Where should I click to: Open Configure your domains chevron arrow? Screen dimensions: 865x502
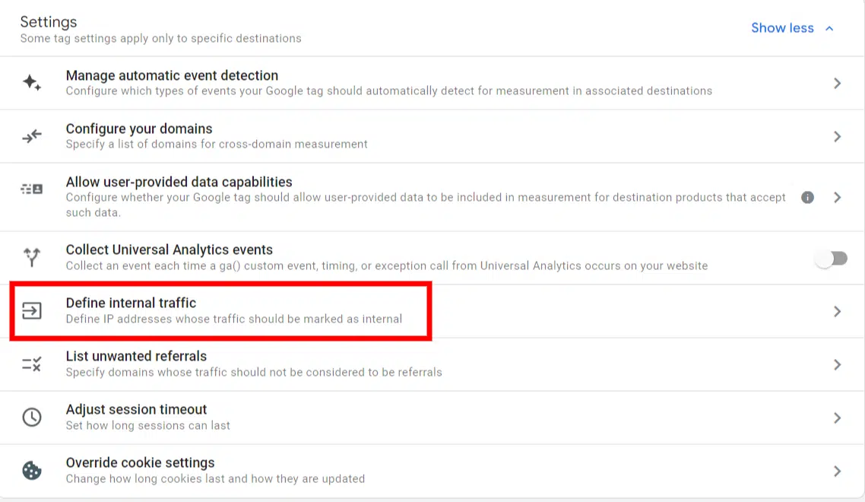(837, 136)
